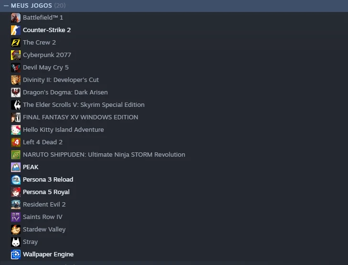Click the Stray cat icon

click(16, 242)
